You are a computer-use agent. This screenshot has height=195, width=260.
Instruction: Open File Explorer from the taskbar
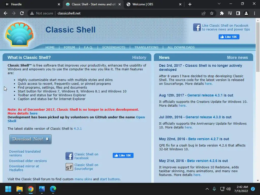19,189
